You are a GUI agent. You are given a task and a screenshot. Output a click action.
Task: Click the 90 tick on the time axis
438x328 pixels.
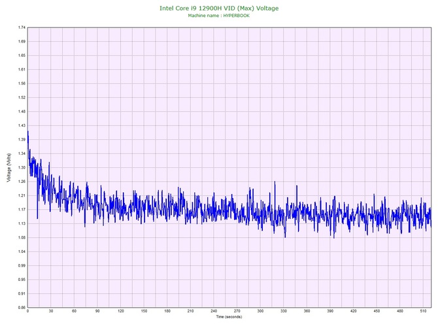click(x=97, y=311)
